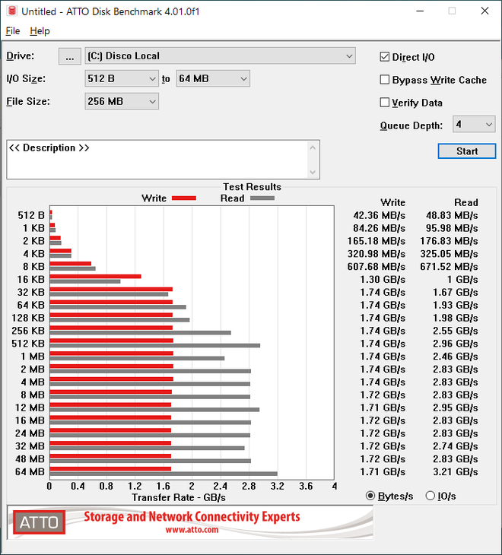This screenshot has width=502, height=555.
Task: Open the www.atto.com link
Action: point(192,530)
